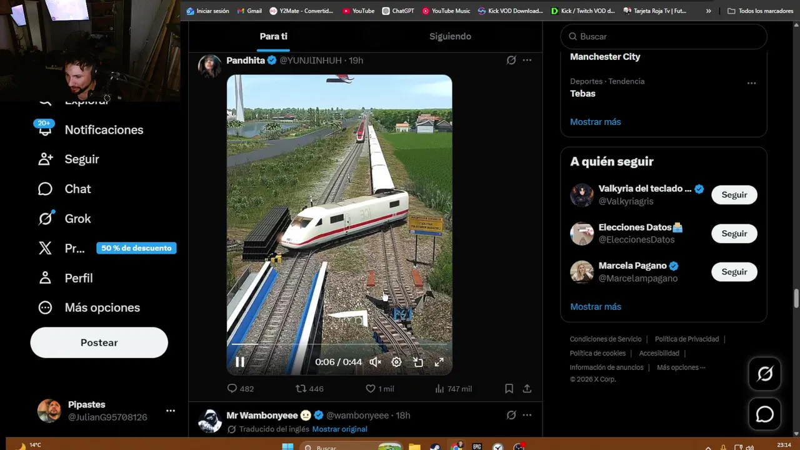Image resolution: width=800 pixels, height=450 pixels.
Task: Share the Pandhita post
Action: [527, 389]
